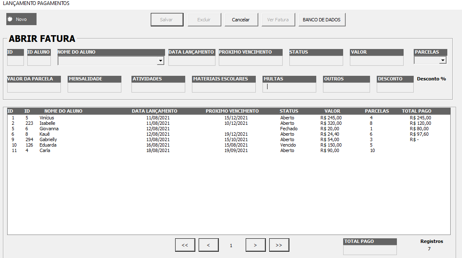Click the R$ 97,60 total pago cell
Viewport: 462px width, 258px height.
tap(419, 134)
